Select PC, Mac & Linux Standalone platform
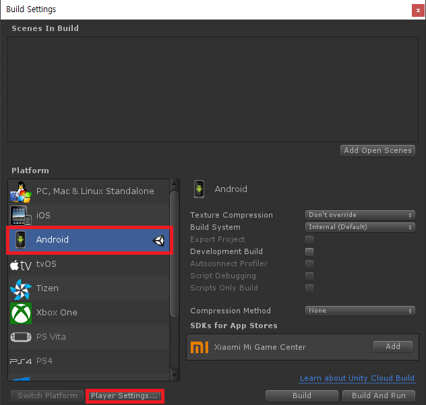426x405 pixels. [89, 191]
